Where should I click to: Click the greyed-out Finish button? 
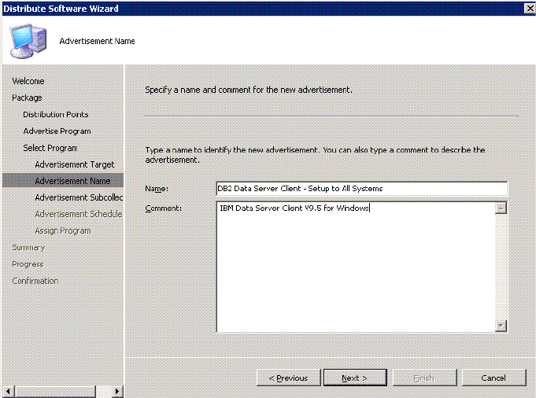pos(424,378)
